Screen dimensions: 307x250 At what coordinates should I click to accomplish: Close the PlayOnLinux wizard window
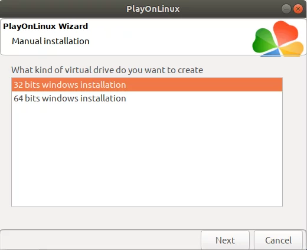click(x=298, y=9)
